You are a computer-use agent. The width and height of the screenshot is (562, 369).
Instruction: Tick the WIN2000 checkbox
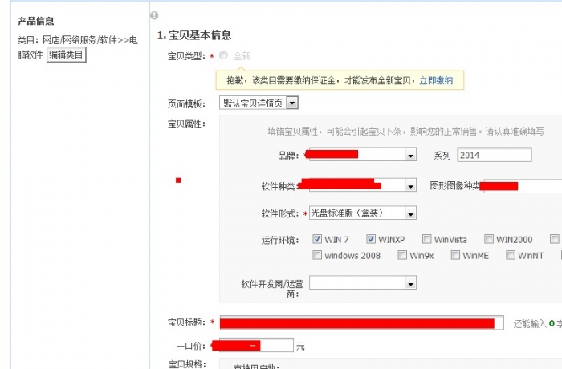488,240
